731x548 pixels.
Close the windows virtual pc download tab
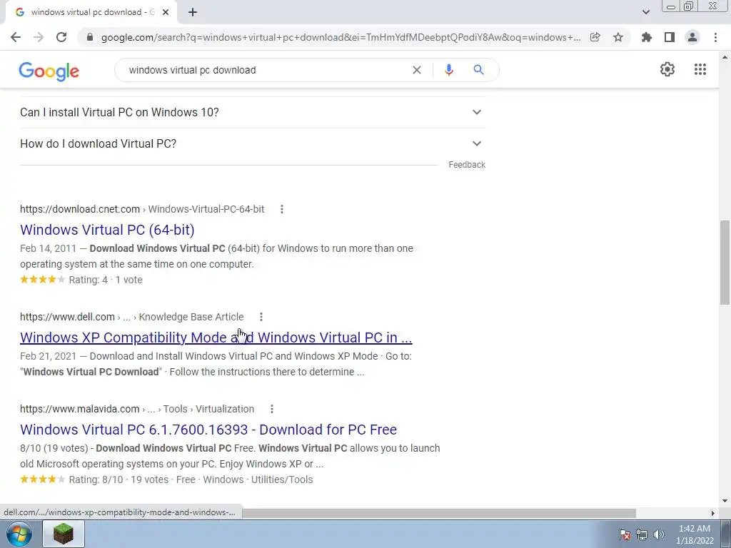coord(166,13)
